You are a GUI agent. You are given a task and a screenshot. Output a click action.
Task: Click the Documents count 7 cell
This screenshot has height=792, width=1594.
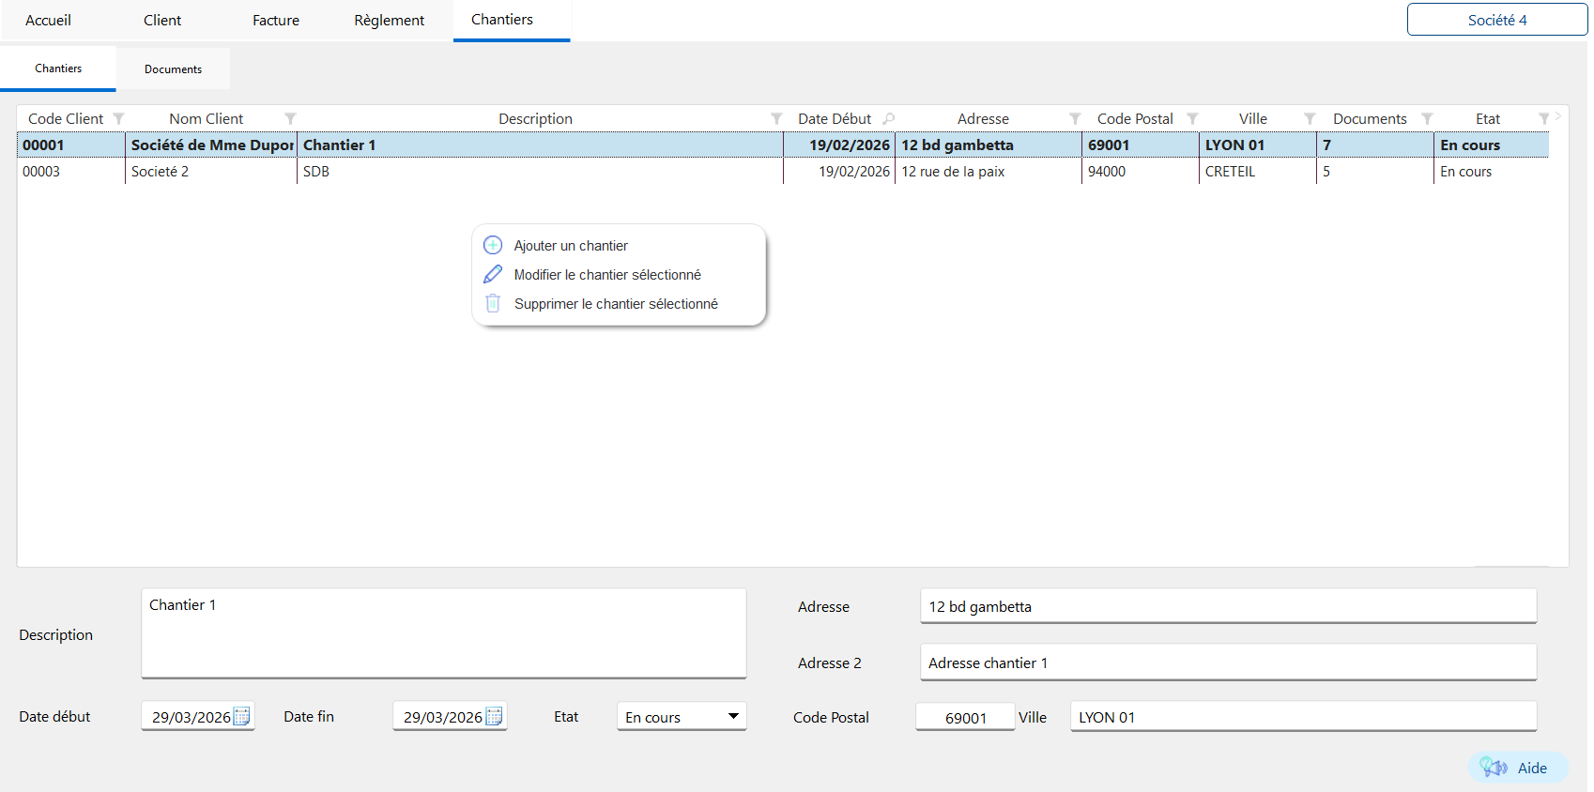coord(1374,145)
